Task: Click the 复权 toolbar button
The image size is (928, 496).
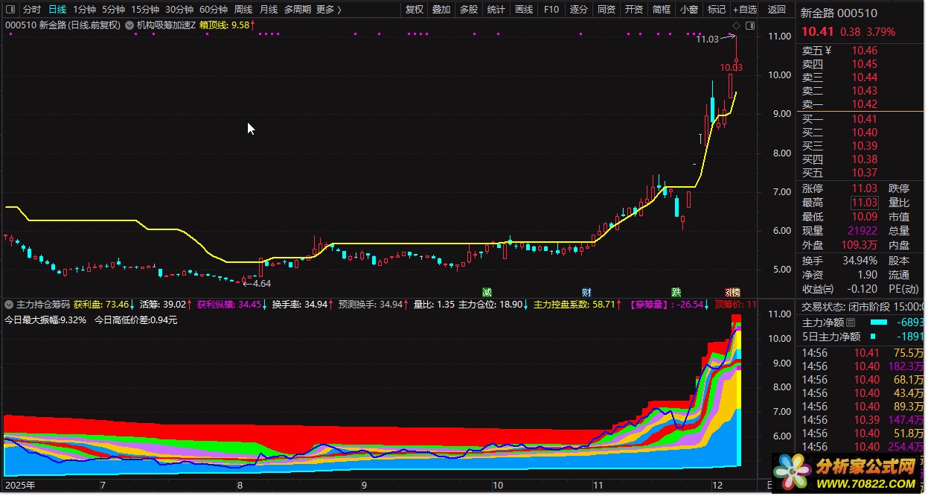Action: click(x=415, y=10)
